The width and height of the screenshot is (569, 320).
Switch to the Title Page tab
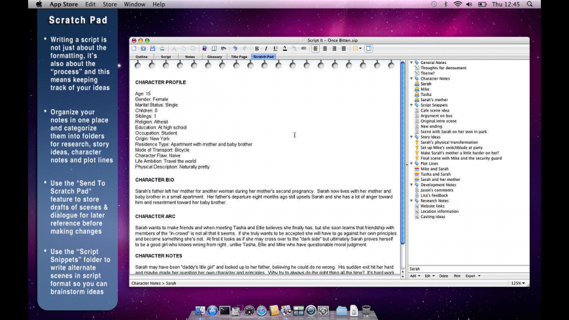[239, 57]
